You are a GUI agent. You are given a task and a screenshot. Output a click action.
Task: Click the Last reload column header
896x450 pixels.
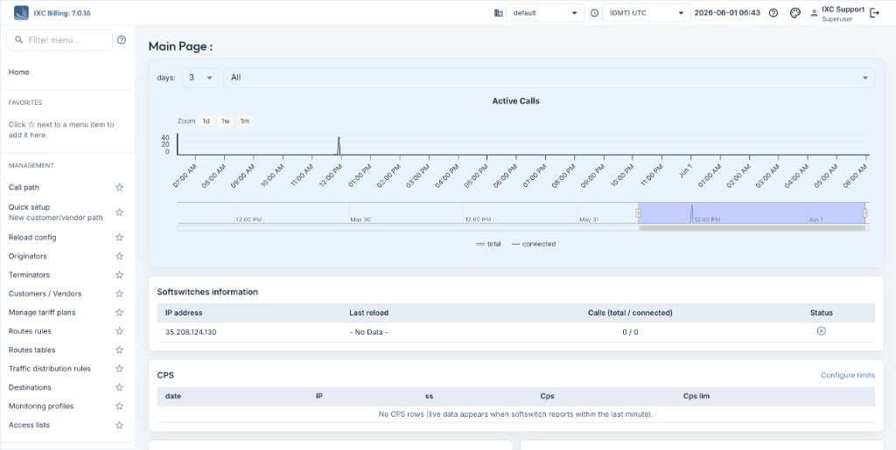pos(369,313)
